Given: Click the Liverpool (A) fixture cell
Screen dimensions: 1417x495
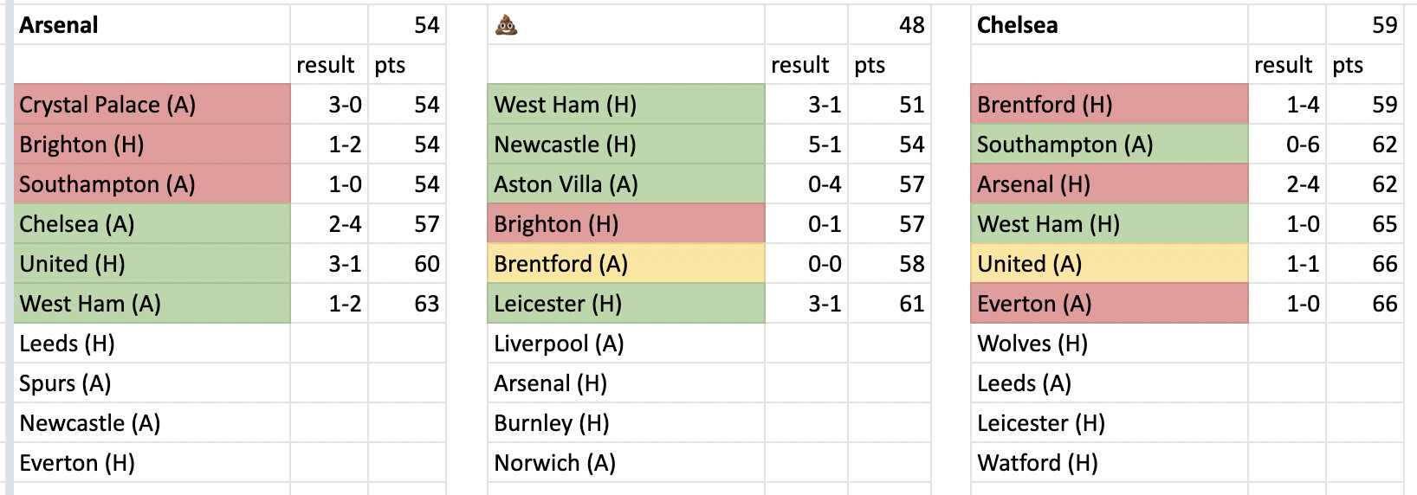Looking at the screenshot, I should [x=625, y=344].
